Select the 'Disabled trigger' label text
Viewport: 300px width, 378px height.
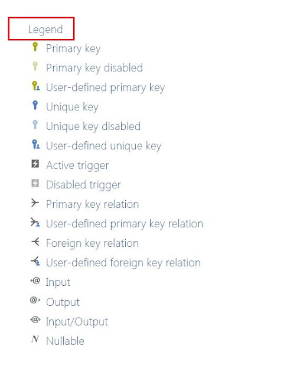[83, 185]
